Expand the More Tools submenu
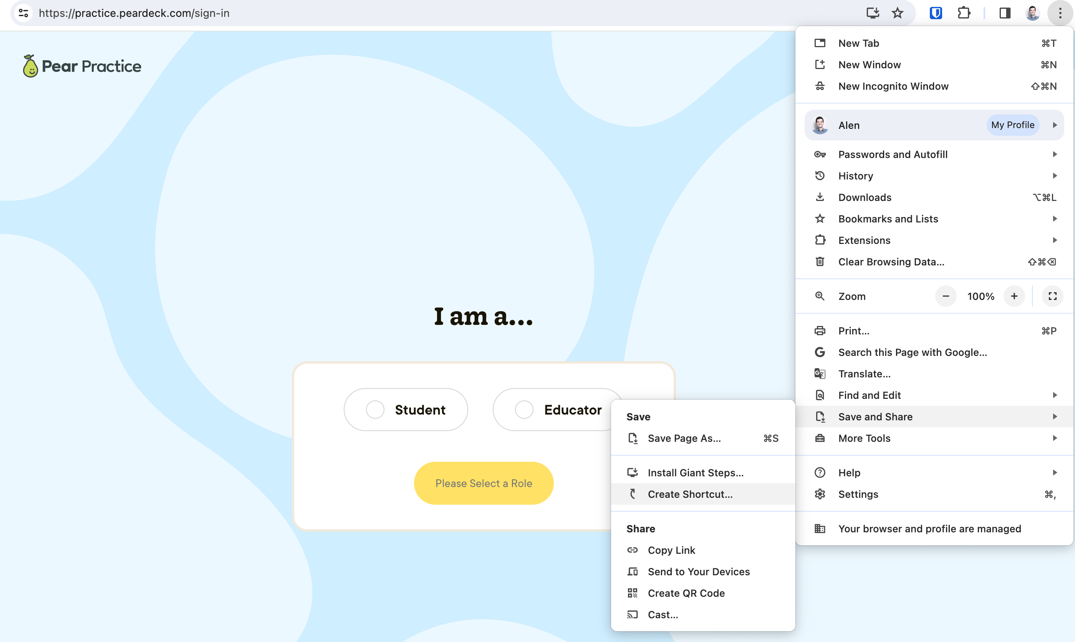Image resolution: width=1075 pixels, height=642 pixels. pos(1055,438)
